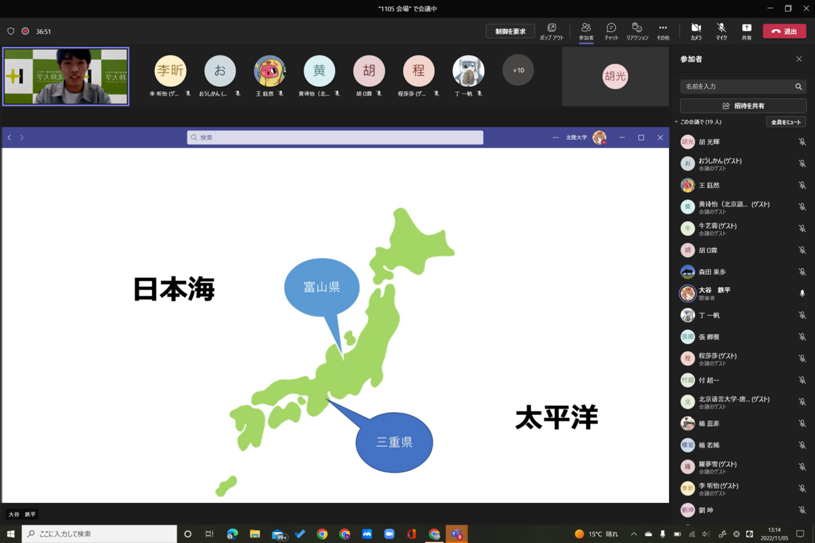Click mic icon beside 丁 一帆 in list
Screen dimensions: 815x543
[x=802, y=315]
